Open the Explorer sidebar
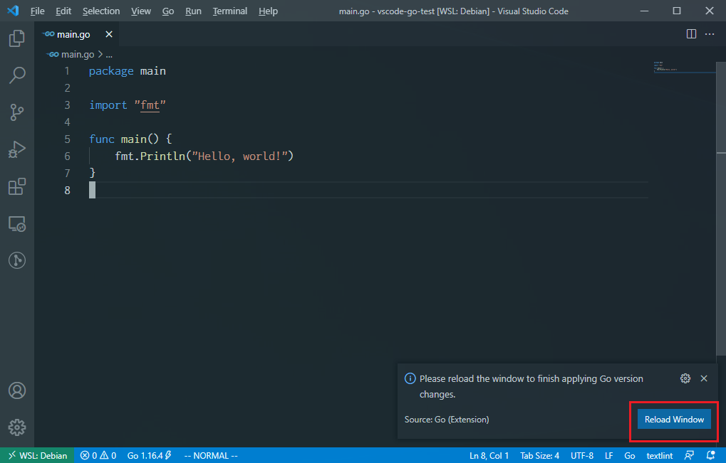The height and width of the screenshot is (463, 726). click(16, 38)
